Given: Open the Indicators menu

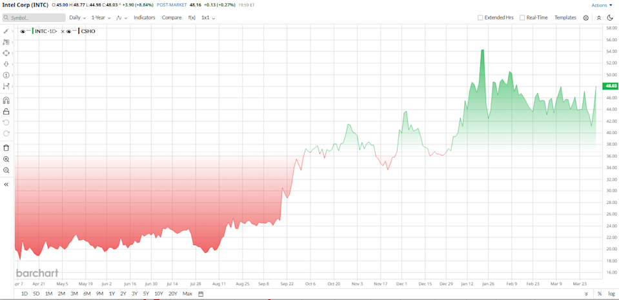Looking at the screenshot, I should tap(145, 18).
